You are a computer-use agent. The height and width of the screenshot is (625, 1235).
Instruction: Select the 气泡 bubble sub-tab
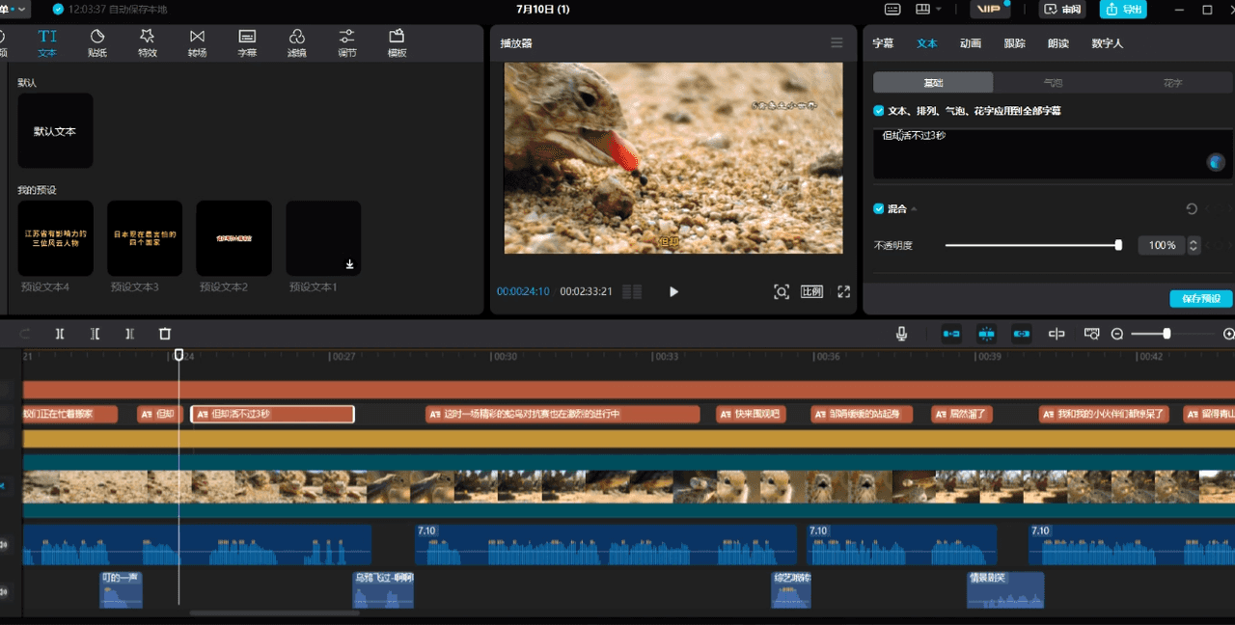(1053, 83)
